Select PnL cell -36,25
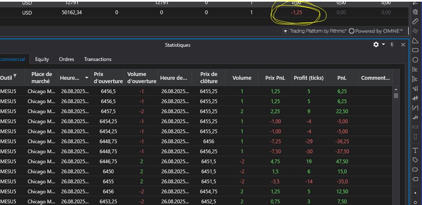 point(342,141)
